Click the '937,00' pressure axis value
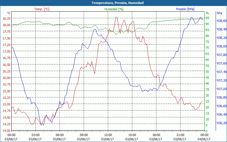The height and width of the screenshot is (142, 227). click(222, 89)
